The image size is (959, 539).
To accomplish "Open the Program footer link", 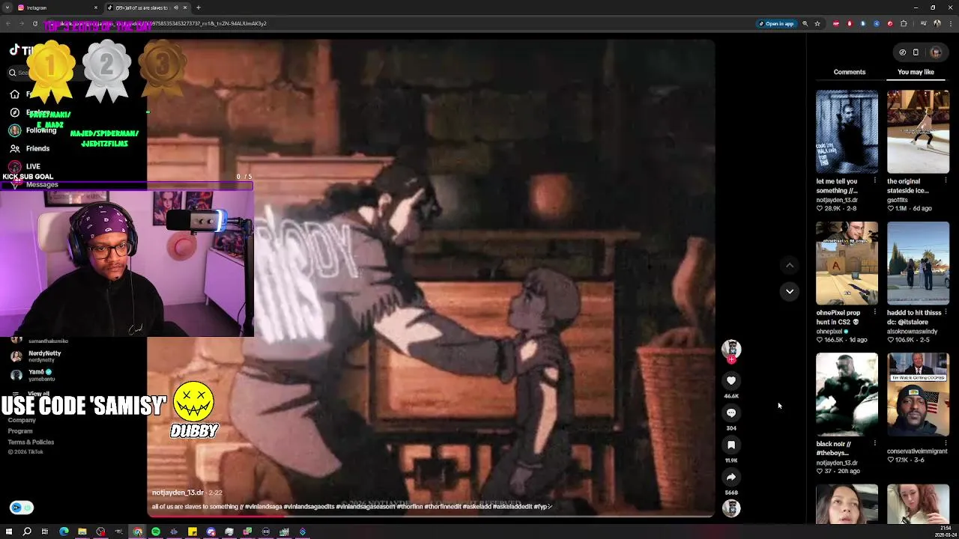I will point(20,431).
